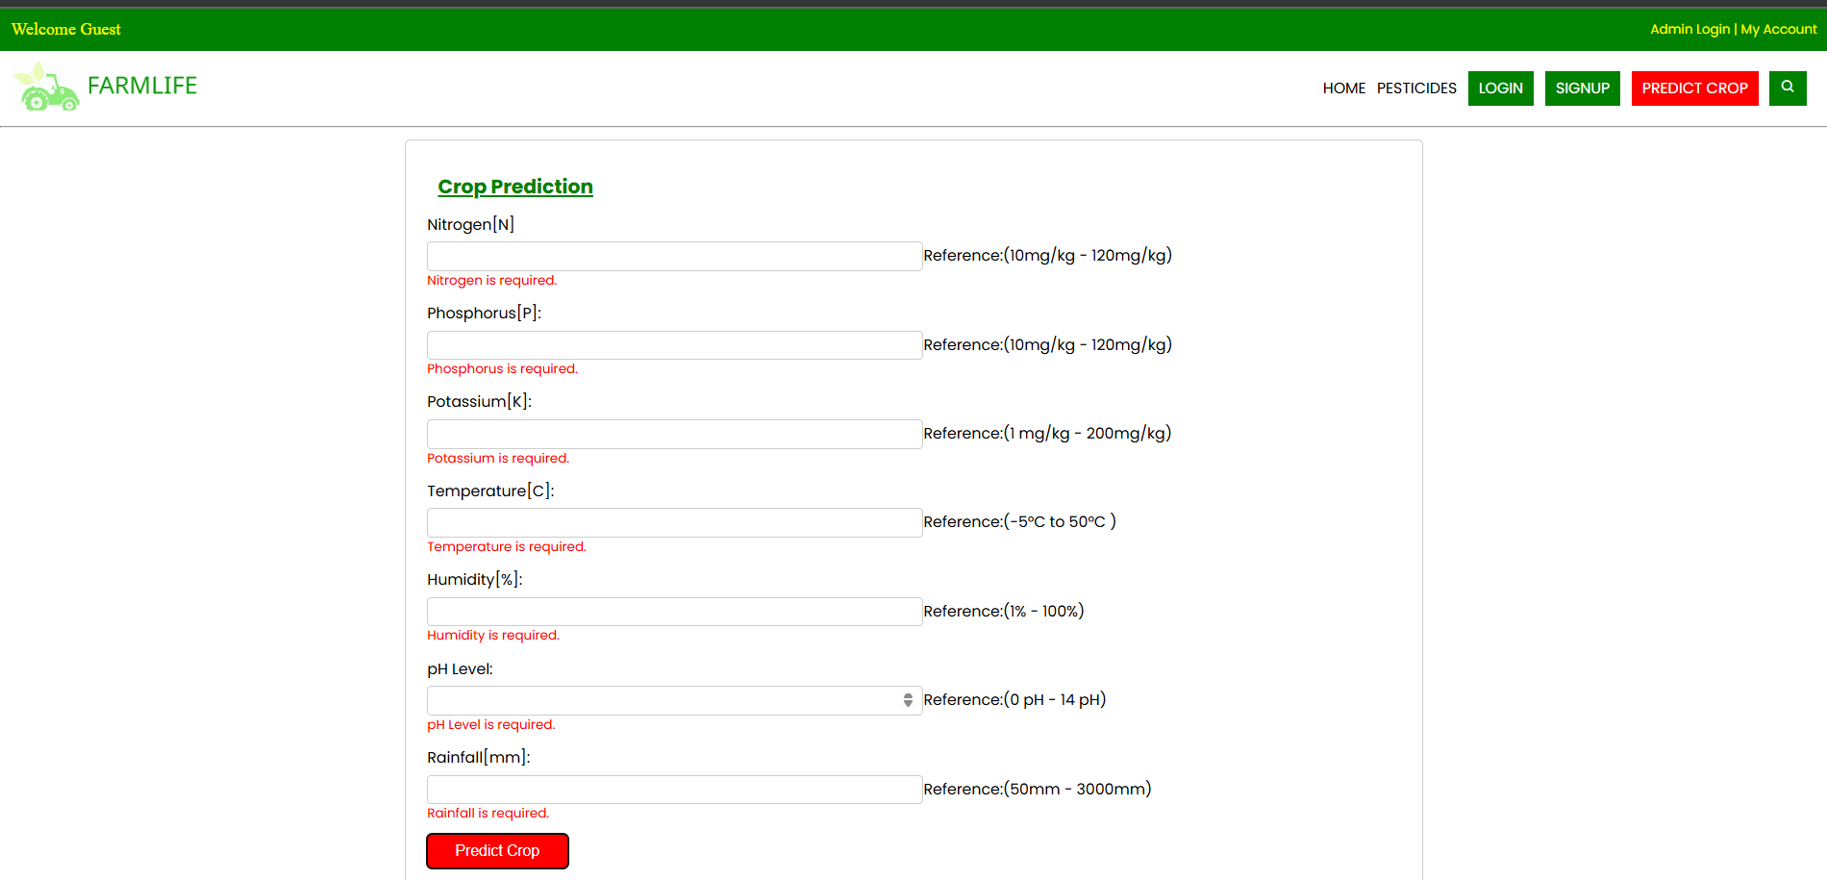Open the My Account link
Screen dimensions: 1827x880
1778,29
